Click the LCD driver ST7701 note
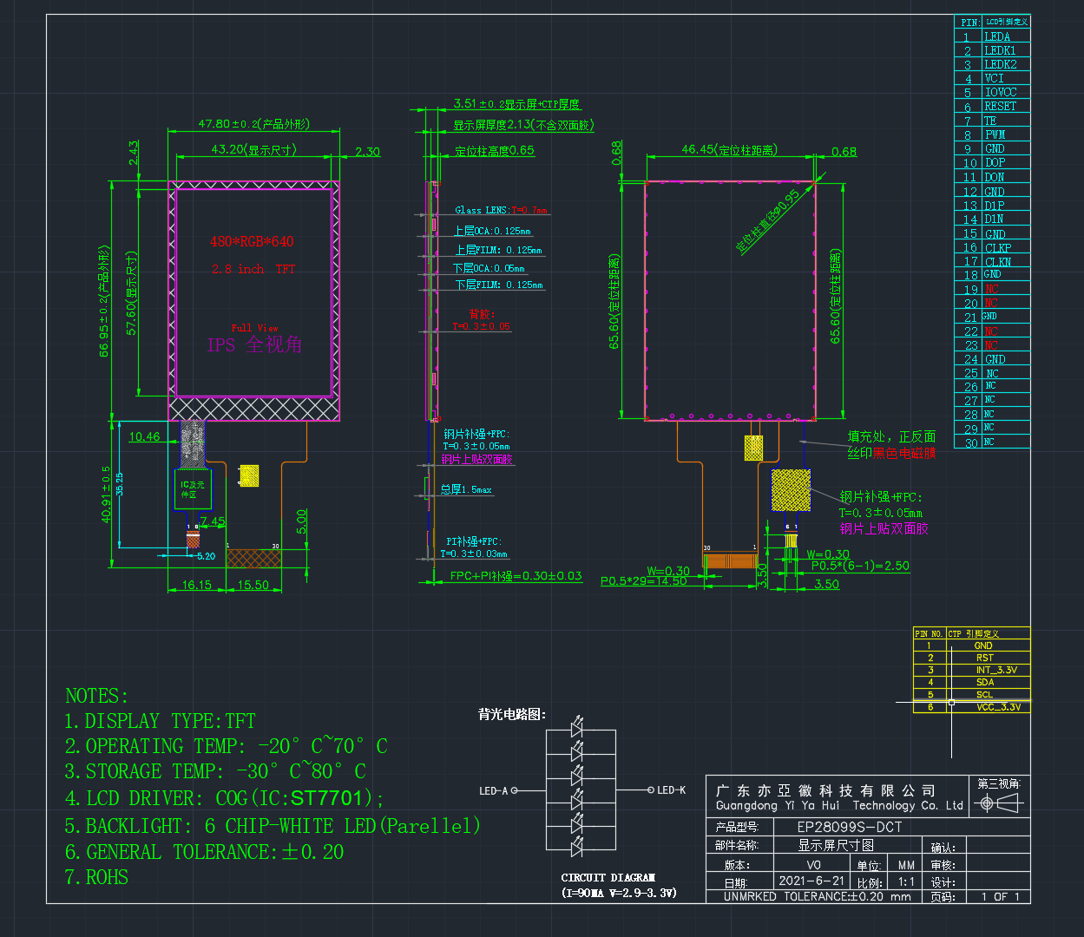The height and width of the screenshot is (937, 1084). pyautogui.click(x=224, y=798)
